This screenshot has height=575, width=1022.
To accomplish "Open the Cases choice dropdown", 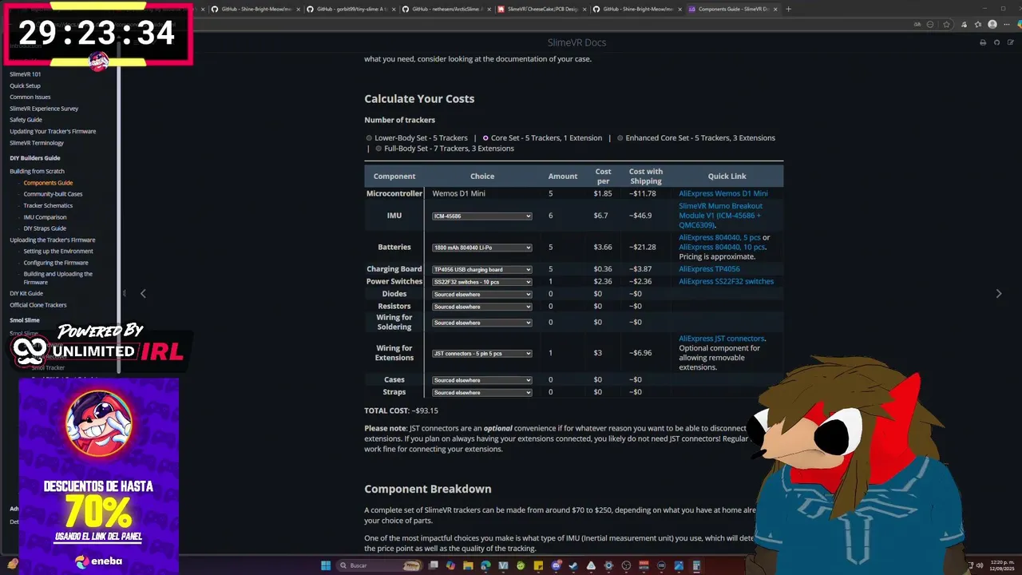I will [x=481, y=380].
